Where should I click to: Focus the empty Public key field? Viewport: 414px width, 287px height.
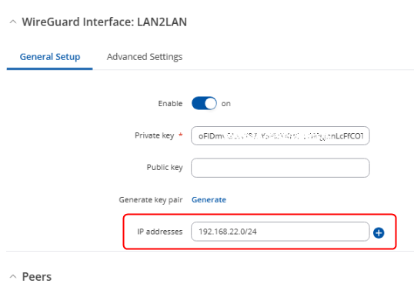click(280, 168)
